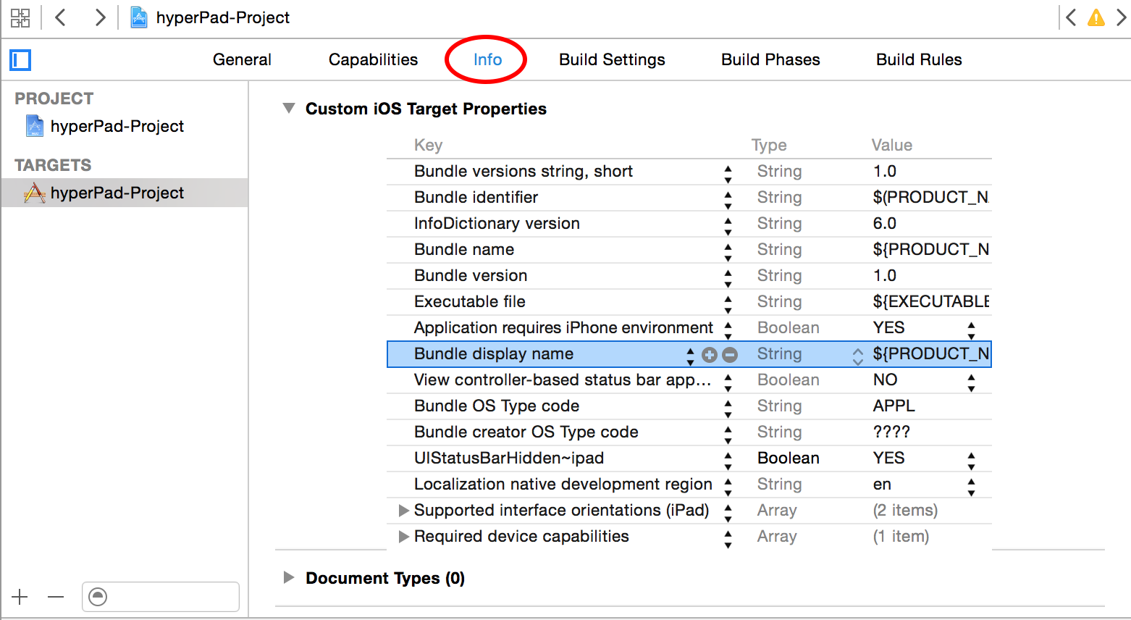Edit the 6.0 InfoDictionary version value

coord(884,223)
